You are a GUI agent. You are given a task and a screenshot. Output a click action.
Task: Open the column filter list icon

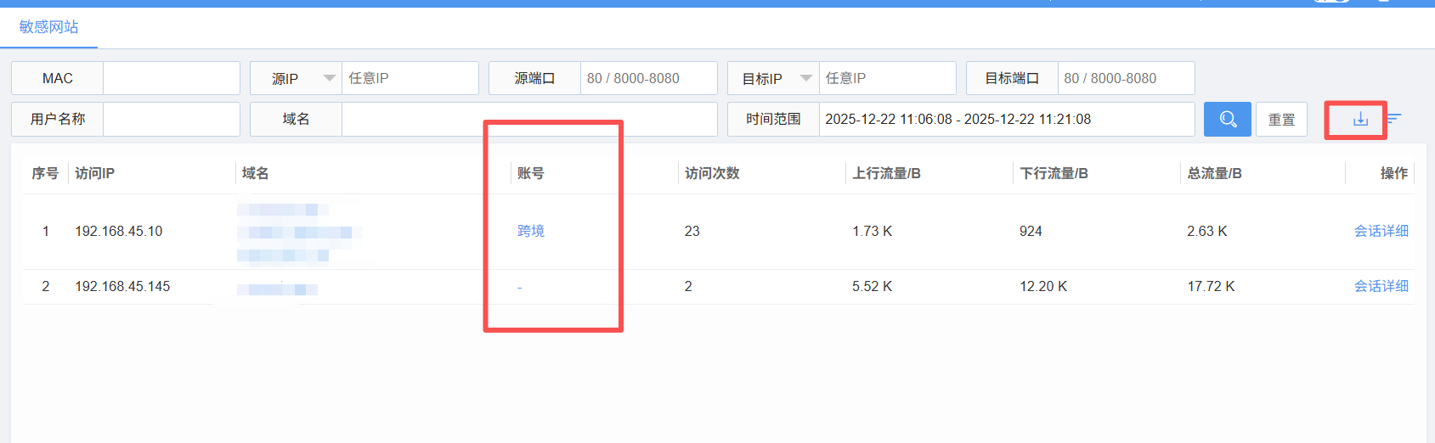(1394, 120)
